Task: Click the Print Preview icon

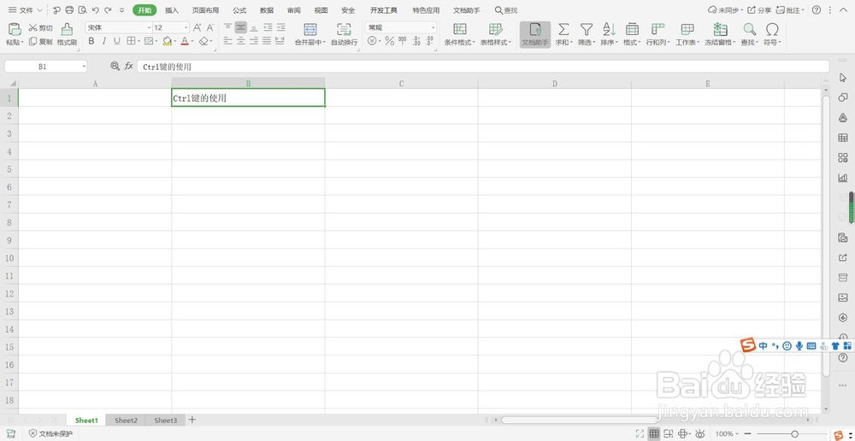Action: pyautogui.click(x=82, y=9)
